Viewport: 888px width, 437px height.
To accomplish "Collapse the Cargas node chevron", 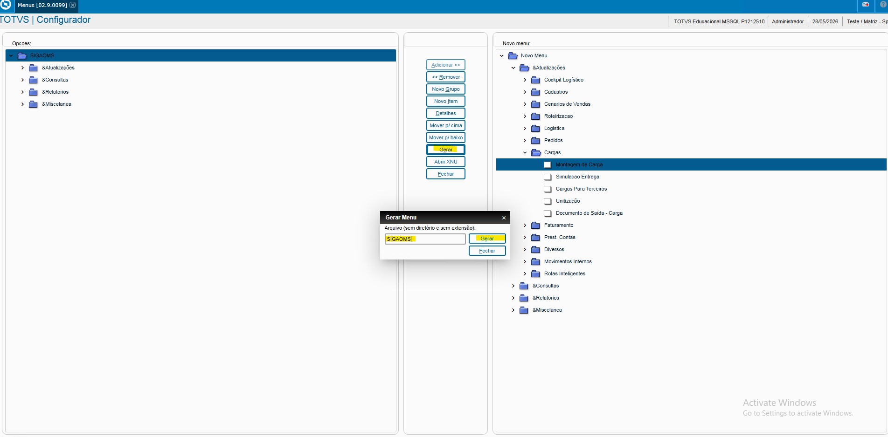I will click(x=525, y=152).
